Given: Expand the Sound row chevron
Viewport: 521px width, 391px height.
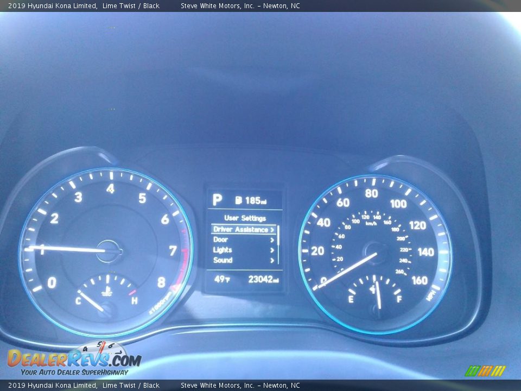Looking at the screenshot, I should tap(272, 261).
